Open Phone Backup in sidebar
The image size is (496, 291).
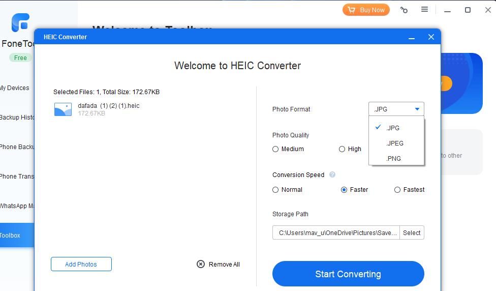coord(17,147)
